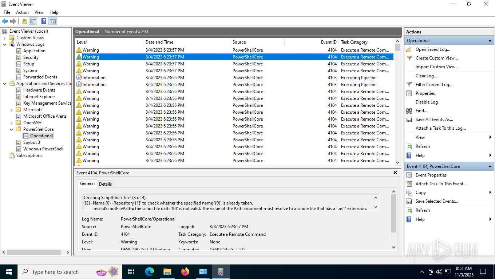Select Security log in tree
Screen dimensions: 495x279
[31, 57]
